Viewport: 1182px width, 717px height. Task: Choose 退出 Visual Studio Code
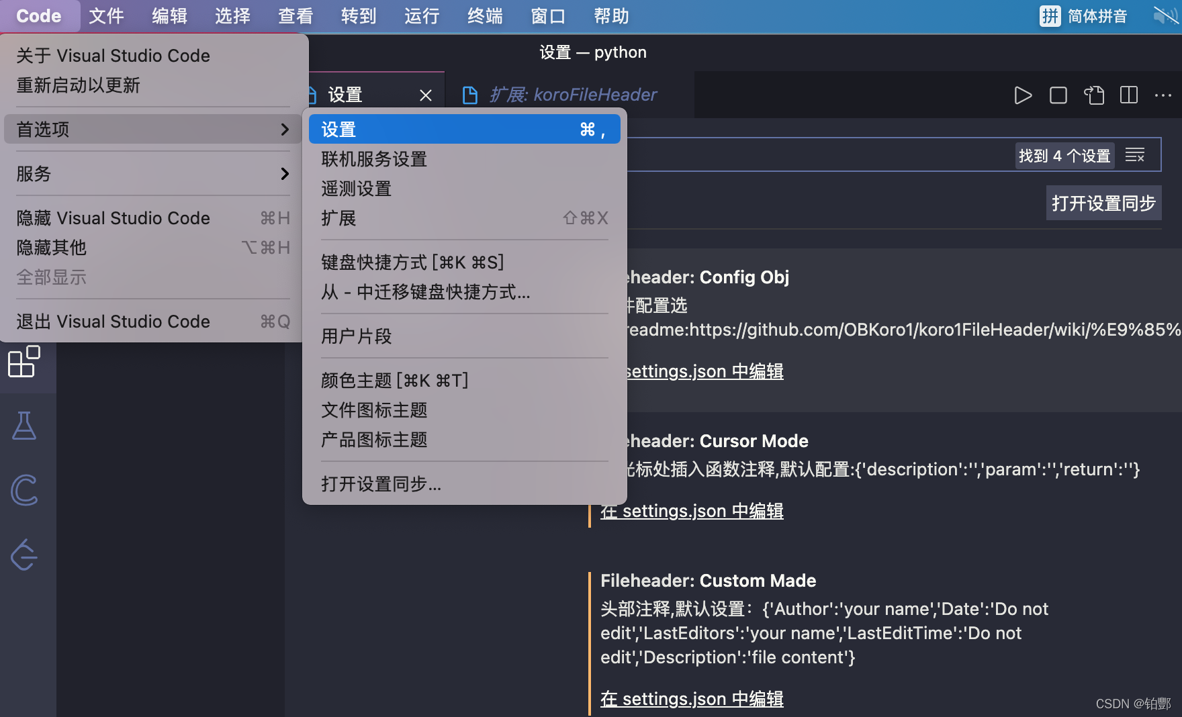[x=153, y=321]
